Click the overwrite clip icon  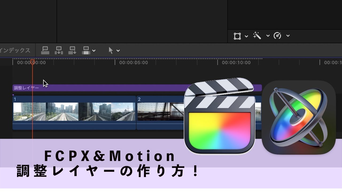click(x=86, y=50)
